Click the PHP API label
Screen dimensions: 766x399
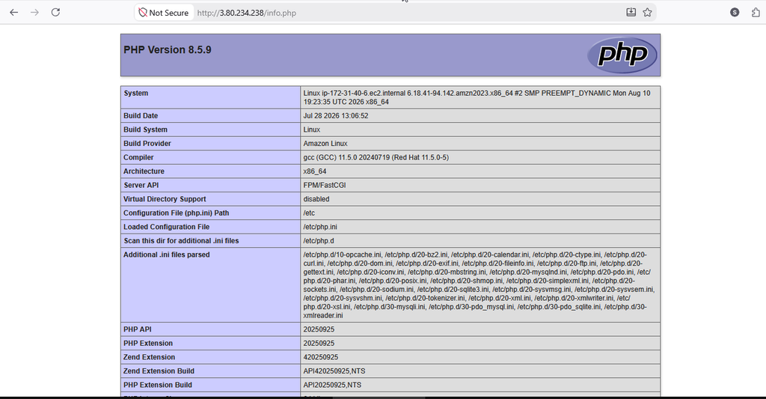click(x=138, y=329)
